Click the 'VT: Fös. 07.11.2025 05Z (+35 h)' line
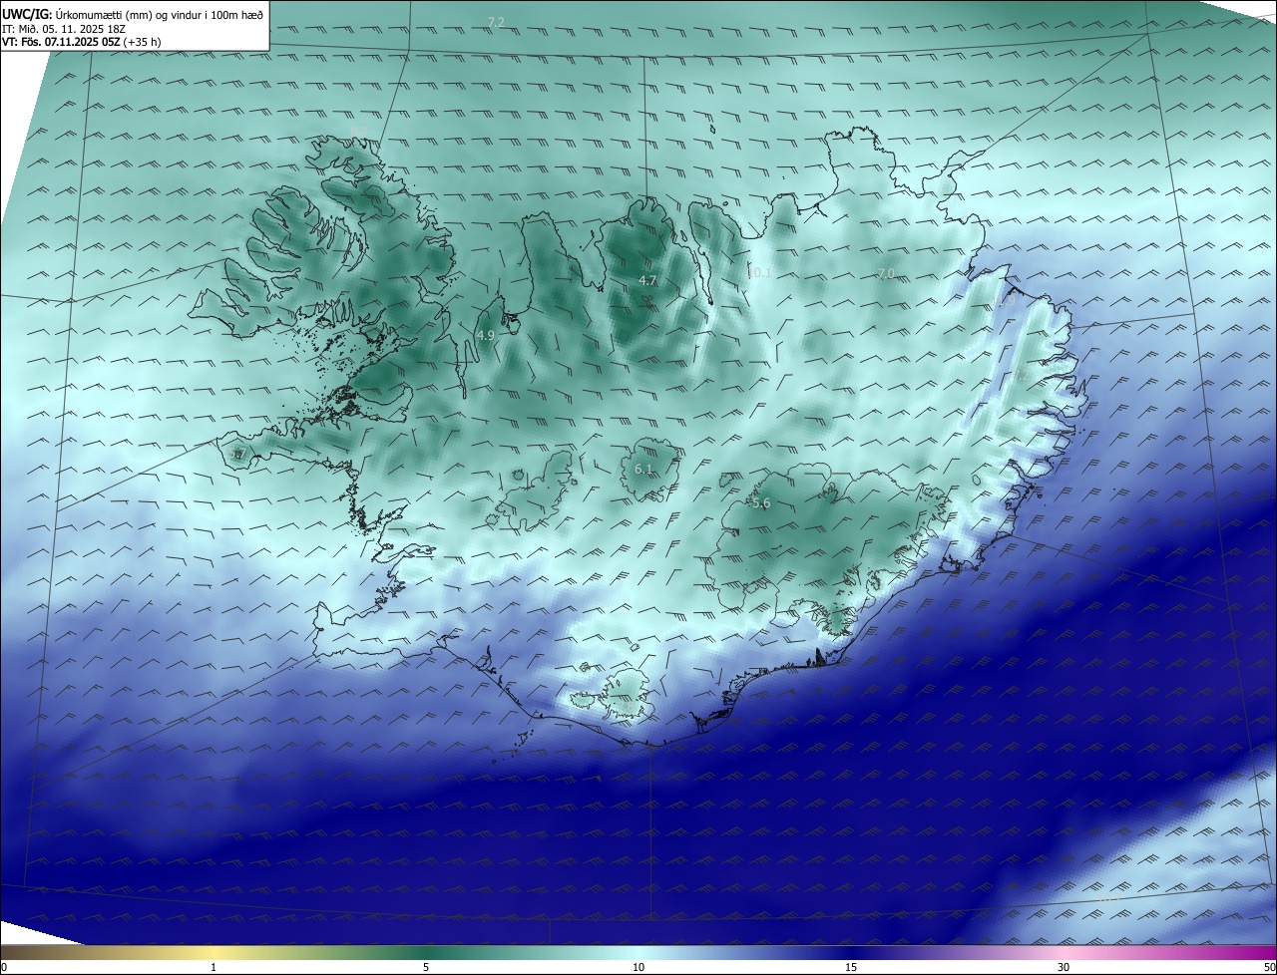 click(82, 43)
